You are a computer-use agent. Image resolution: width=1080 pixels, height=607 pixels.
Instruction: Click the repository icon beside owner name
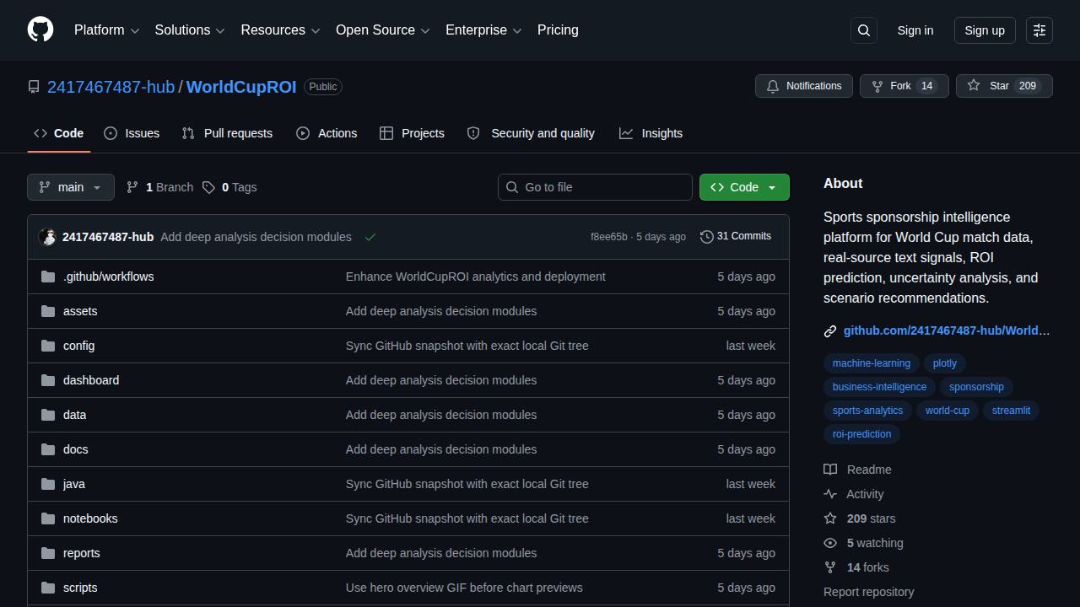34,87
